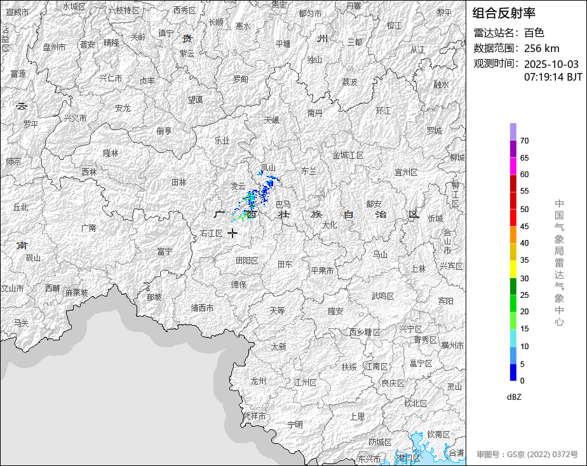Image resolution: width=587 pixels, height=466 pixels.
Task: Click the 东兰 map label
Action: coord(309,171)
